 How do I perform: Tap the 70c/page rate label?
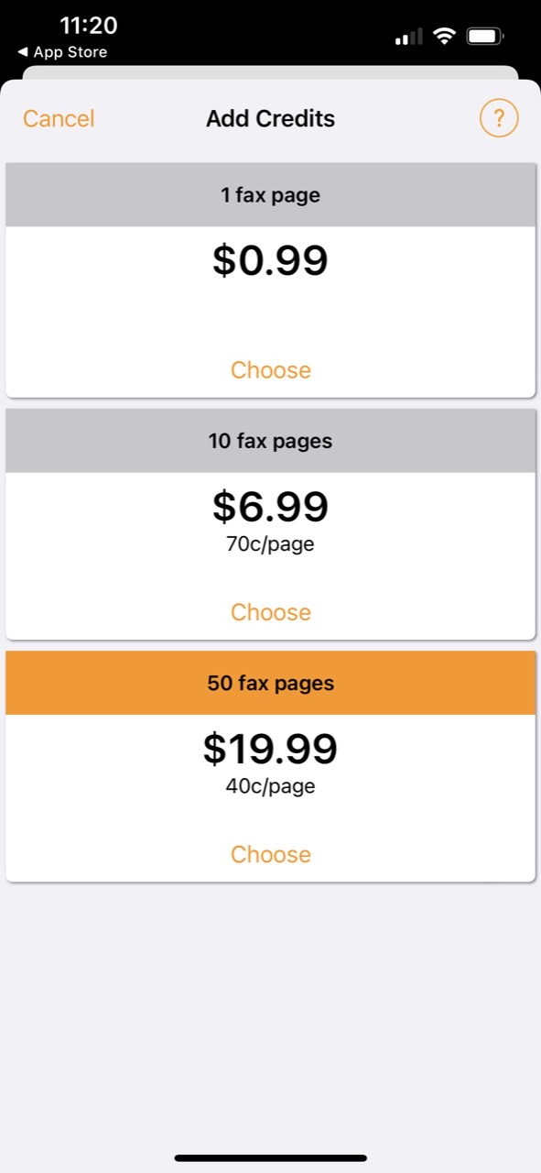coord(271,544)
